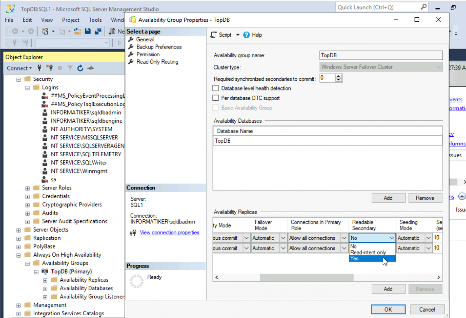Click the query toolbar Change Connection icon
The image size is (466, 318).
(x=25, y=43)
